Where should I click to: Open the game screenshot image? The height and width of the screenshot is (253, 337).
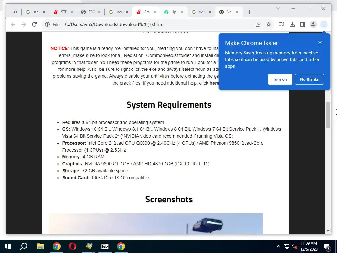click(x=156, y=224)
